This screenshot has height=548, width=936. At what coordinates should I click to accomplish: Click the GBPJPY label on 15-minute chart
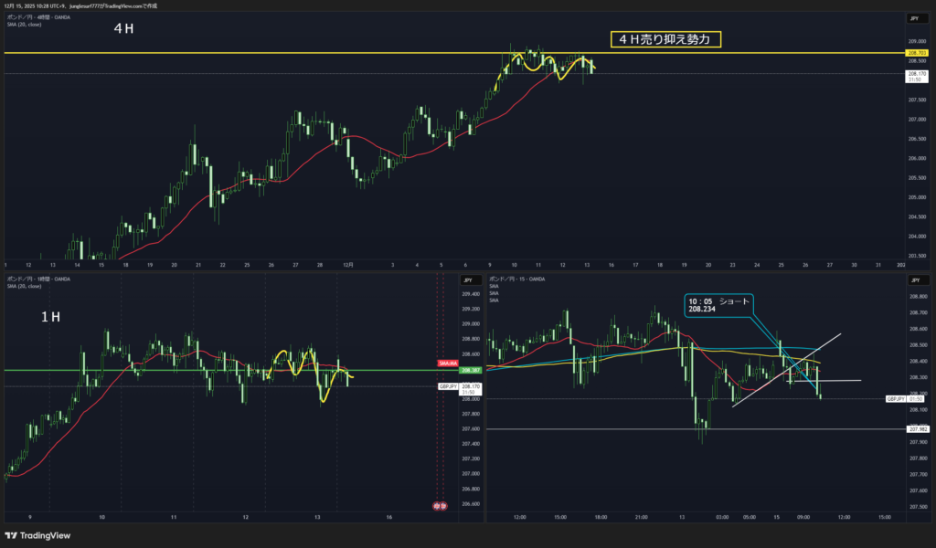coord(895,399)
